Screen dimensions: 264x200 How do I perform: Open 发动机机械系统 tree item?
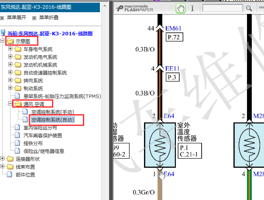(x=40, y=65)
